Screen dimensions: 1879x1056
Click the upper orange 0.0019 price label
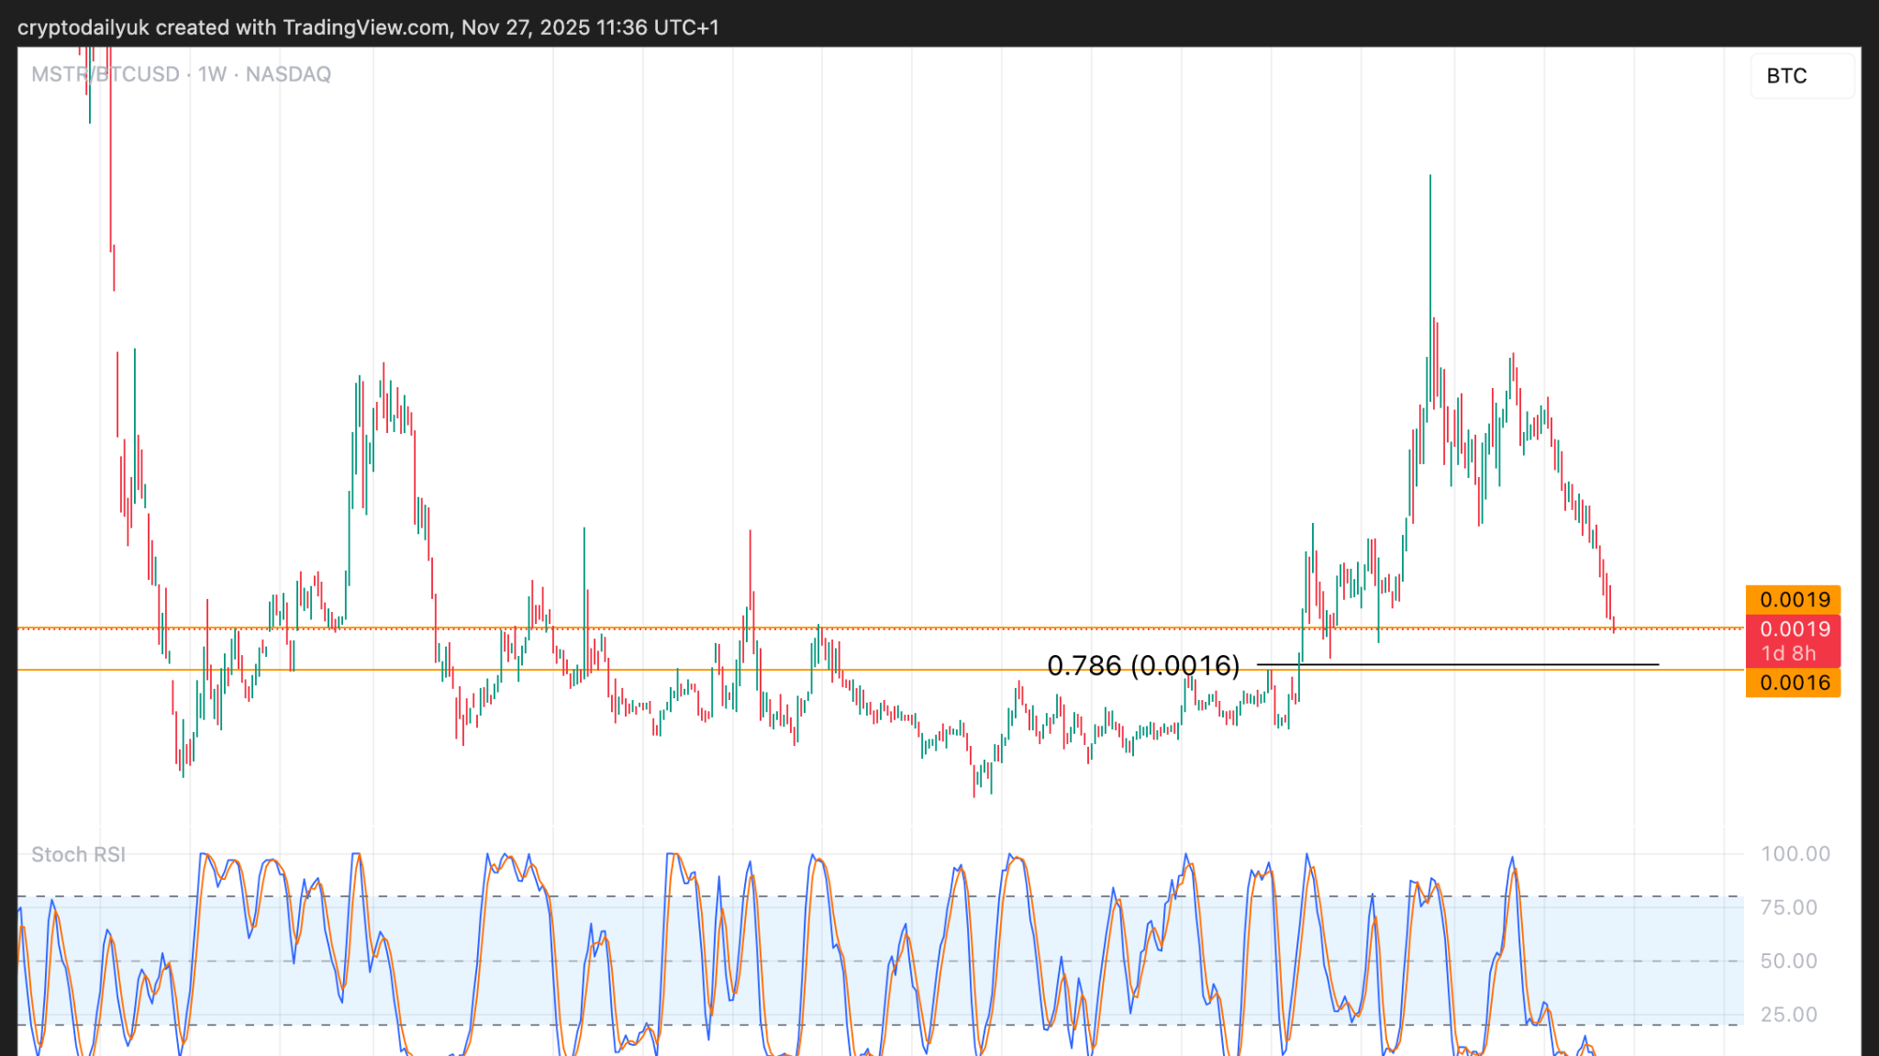pos(1794,600)
